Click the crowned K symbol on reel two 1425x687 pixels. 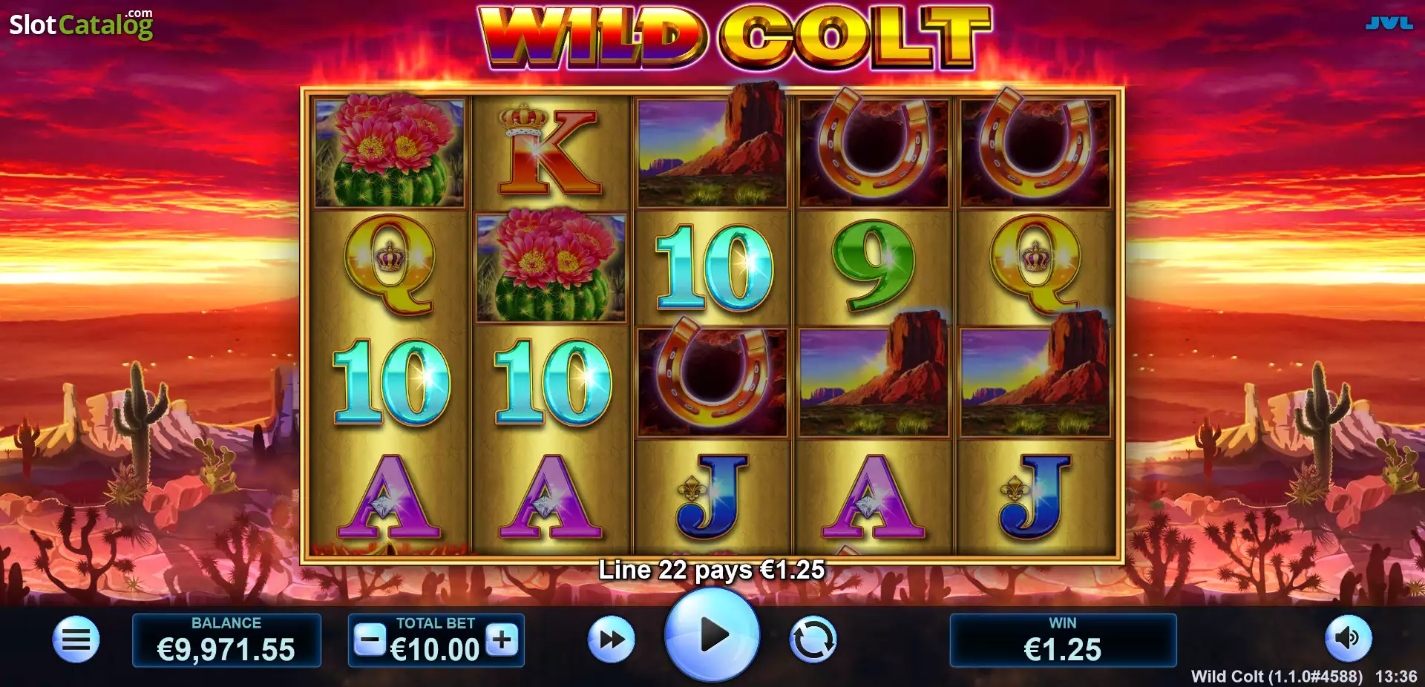click(550, 151)
